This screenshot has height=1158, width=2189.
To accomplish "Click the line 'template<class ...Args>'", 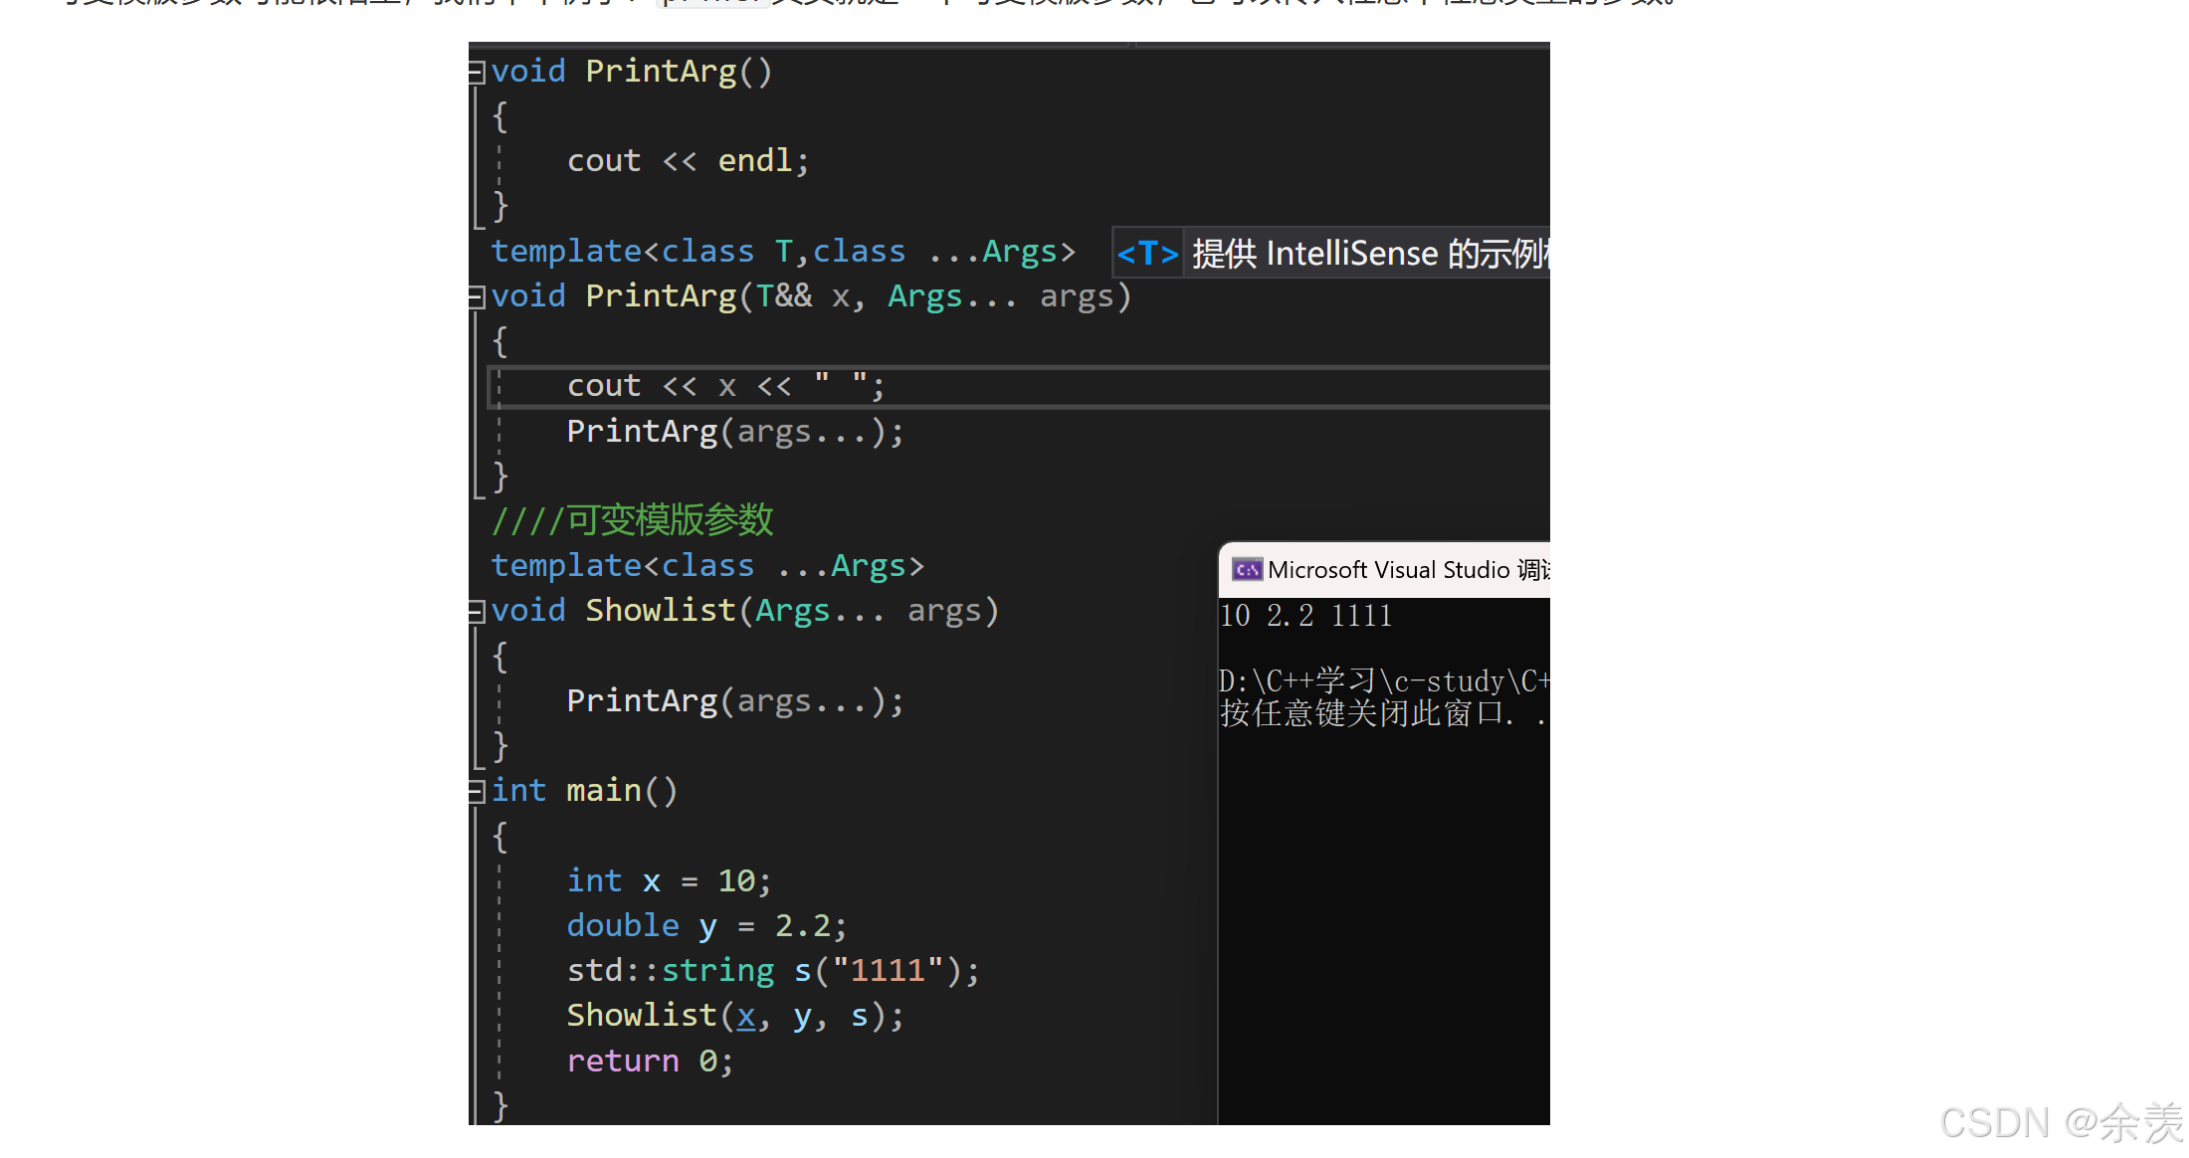I will [707, 565].
